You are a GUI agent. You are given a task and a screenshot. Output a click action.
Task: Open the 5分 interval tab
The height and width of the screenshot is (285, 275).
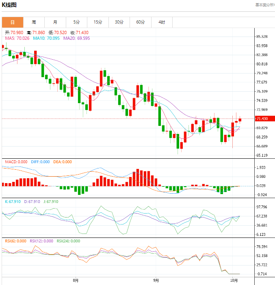77,22
